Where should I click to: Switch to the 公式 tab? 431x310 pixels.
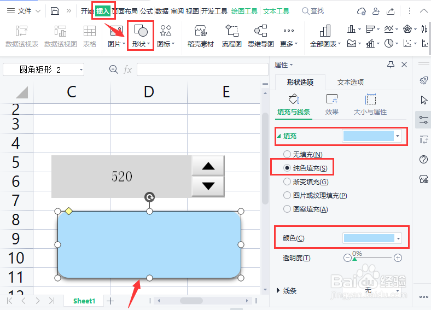(147, 11)
